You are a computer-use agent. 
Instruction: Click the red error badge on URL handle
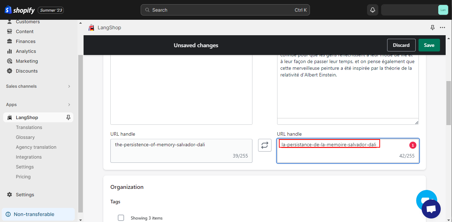(x=413, y=145)
